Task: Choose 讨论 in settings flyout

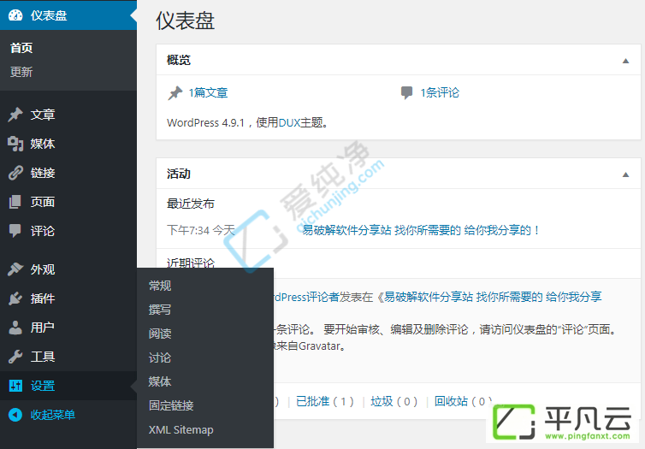Action: click(x=160, y=357)
